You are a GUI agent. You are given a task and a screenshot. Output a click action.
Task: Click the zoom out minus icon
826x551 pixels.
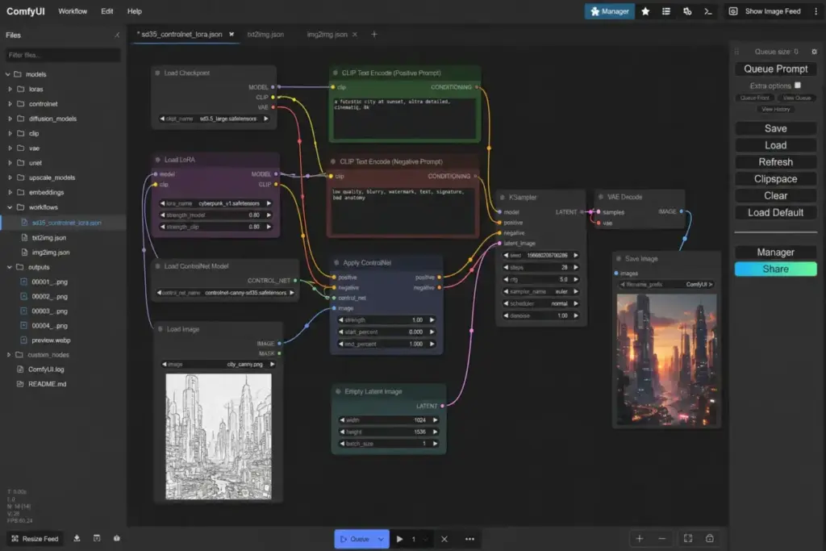pyautogui.click(x=662, y=538)
